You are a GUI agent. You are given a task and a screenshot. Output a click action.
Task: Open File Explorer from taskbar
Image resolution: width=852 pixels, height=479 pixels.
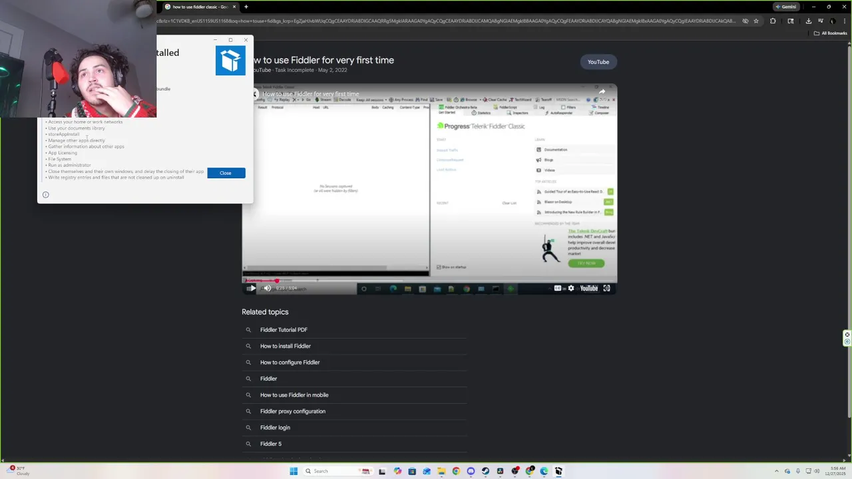[441, 471]
